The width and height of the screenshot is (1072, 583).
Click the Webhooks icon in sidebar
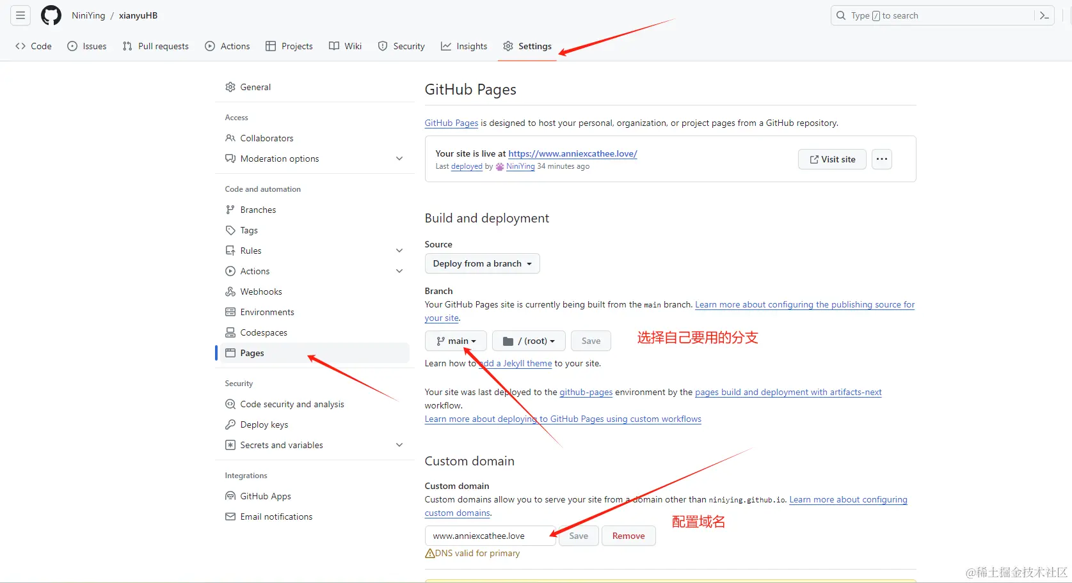230,291
